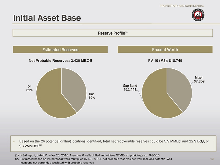The height and width of the screenshot is (165, 220).
Task: Select the 'Gap Band $11,441' data label
Action: coord(130,88)
